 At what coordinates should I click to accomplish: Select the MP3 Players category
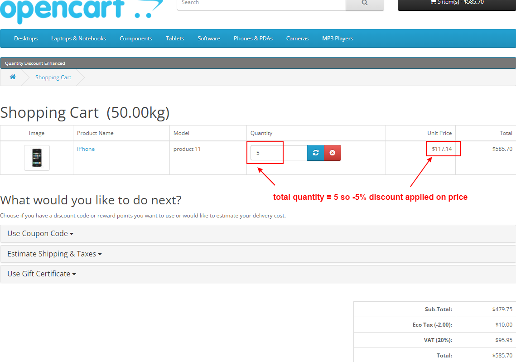[x=337, y=39]
